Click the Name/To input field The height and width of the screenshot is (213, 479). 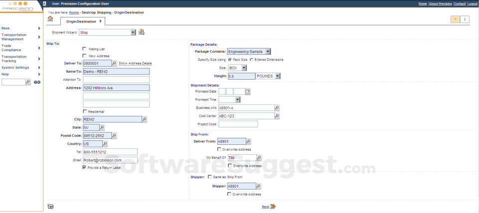click(116, 71)
